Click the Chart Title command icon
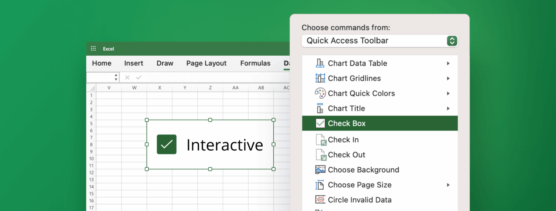Image resolution: width=556 pixels, height=211 pixels. pyautogui.click(x=320, y=108)
